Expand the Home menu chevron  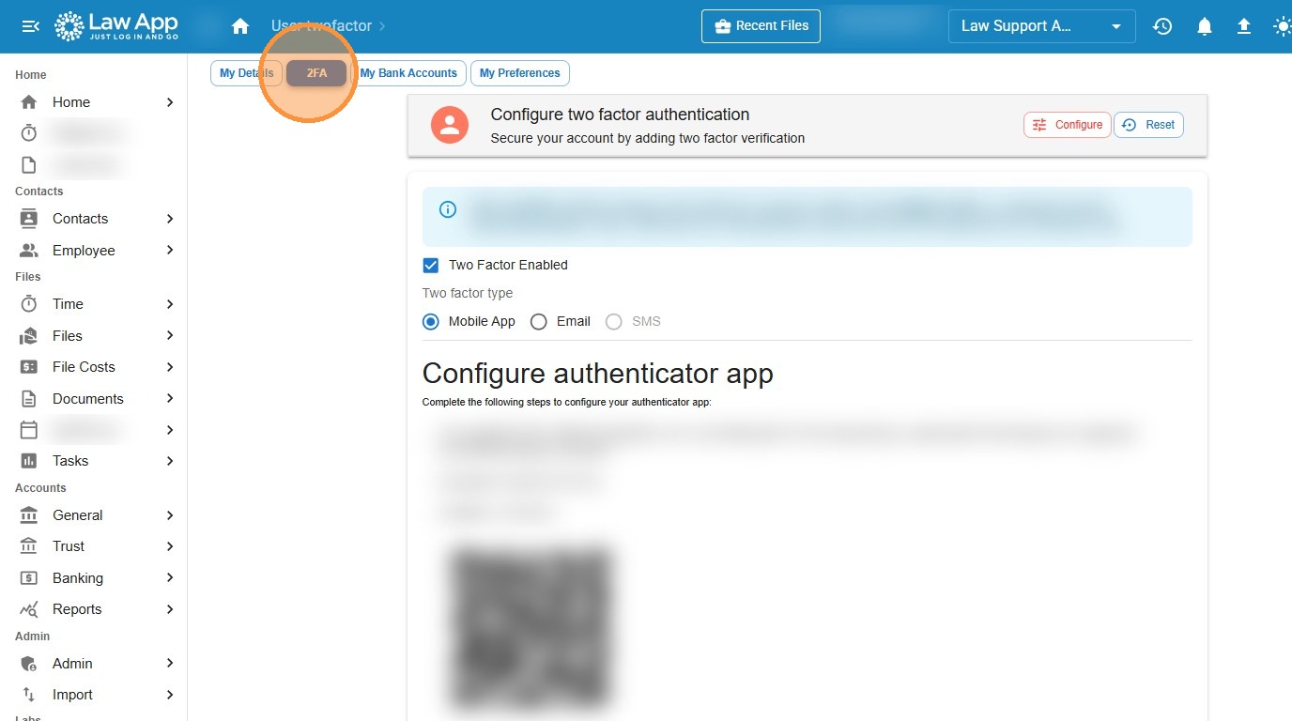coord(170,102)
